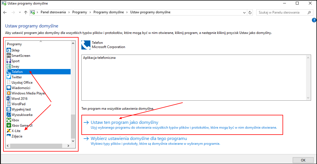Click program list scrollbar down arrow

(x=73, y=141)
